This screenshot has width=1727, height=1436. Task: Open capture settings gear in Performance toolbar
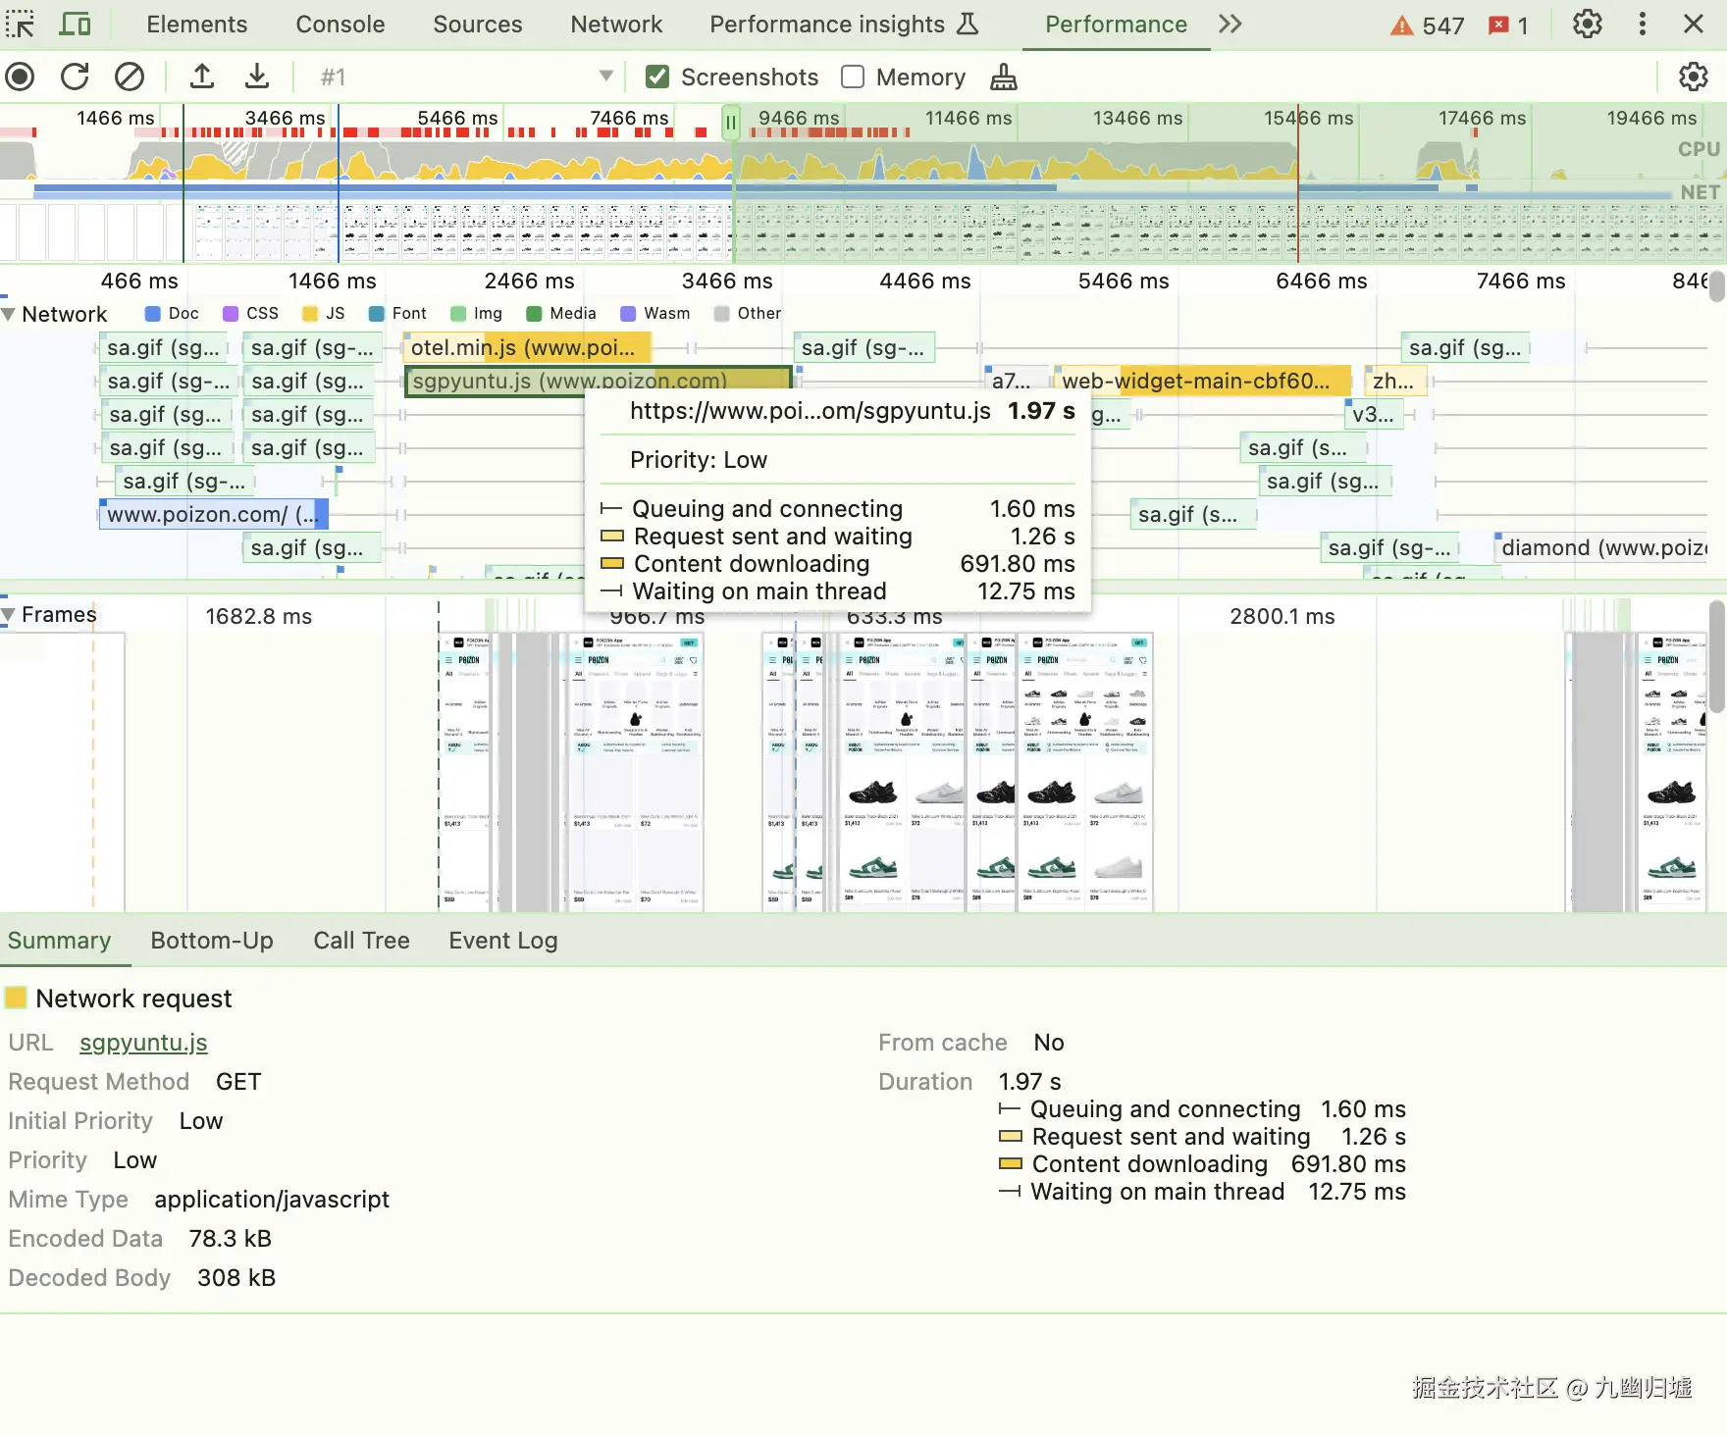(1693, 77)
